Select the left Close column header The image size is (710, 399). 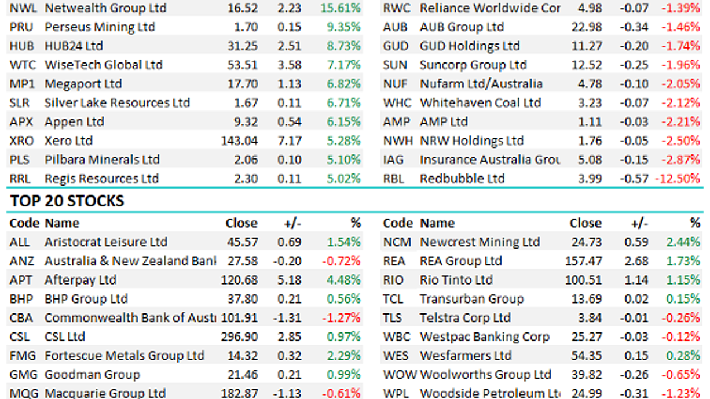241,223
